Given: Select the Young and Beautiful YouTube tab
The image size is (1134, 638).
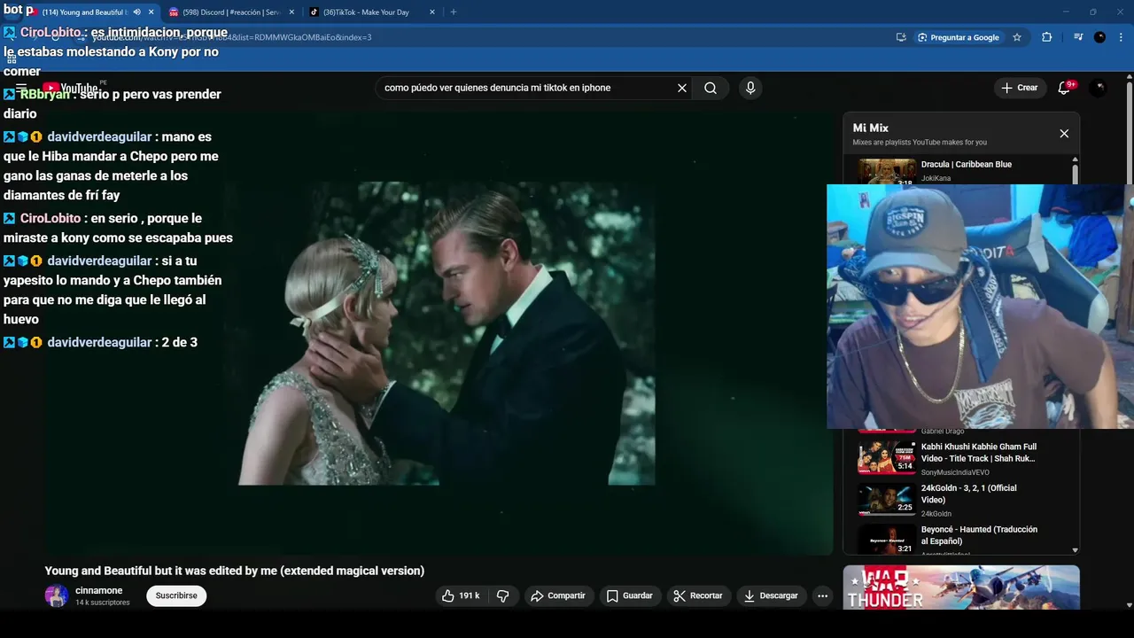Looking at the screenshot, I should pyautogui.click(x=84, y=12).
